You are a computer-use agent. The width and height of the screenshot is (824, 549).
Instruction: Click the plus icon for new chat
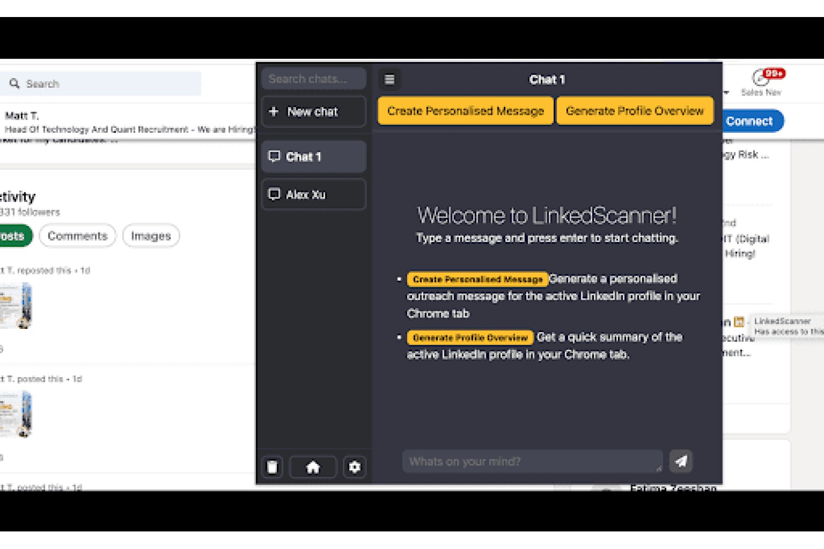pos(274,111)
